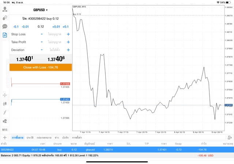The width and height of the screenshot is (234, 164).
Task: Check the battery 54% indicator
Action: pyautogui.click(x=225, y=3)
